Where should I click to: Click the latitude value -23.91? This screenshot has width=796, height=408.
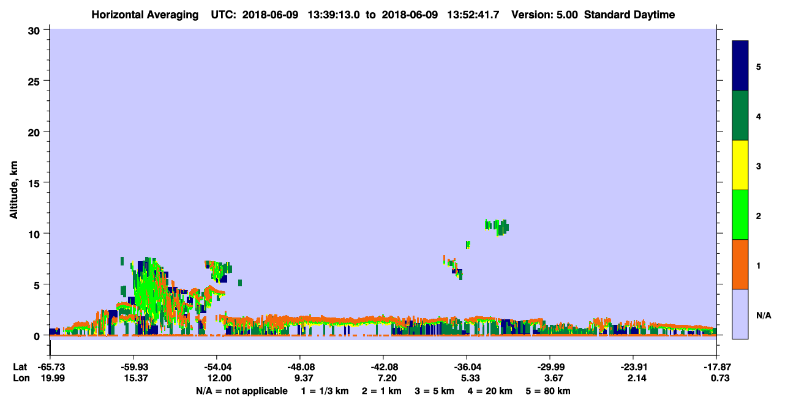pos(633,367)
